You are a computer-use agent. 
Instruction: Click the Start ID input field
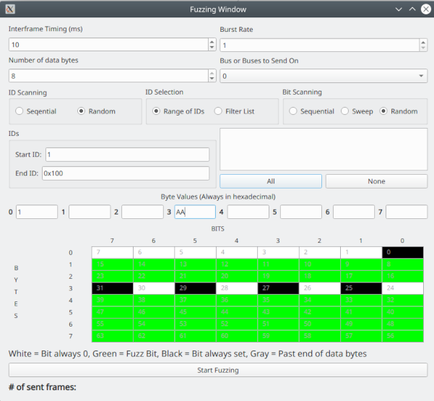click(127, 154)
